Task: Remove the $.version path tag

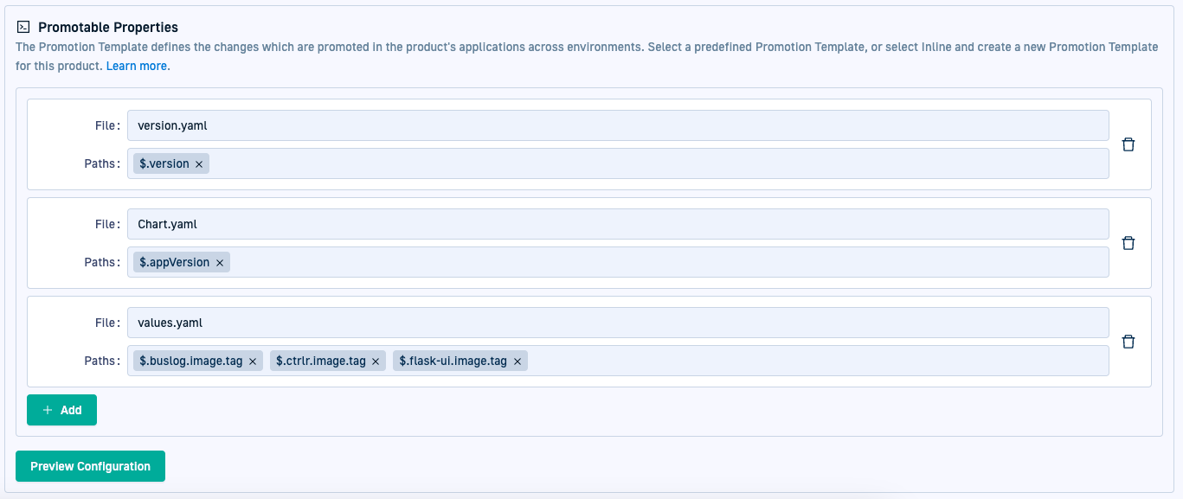Action: click(199, 164)
